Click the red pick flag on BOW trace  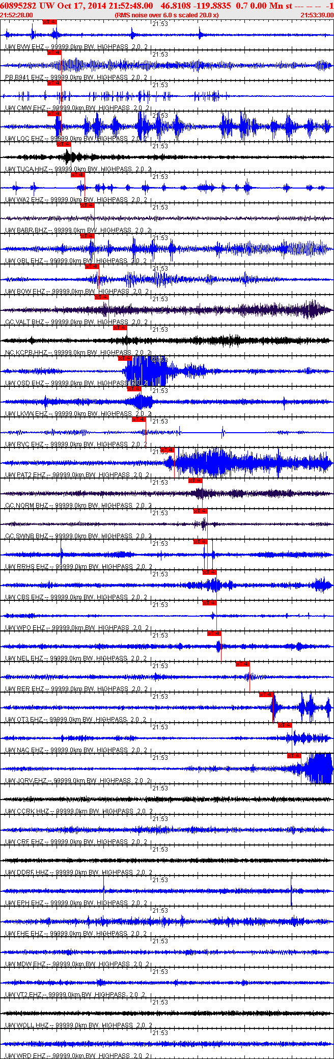coord(92,267)
